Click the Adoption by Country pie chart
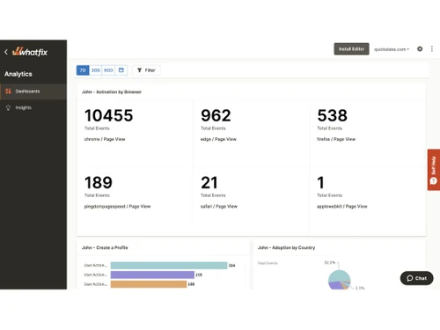 coord(339,280)
